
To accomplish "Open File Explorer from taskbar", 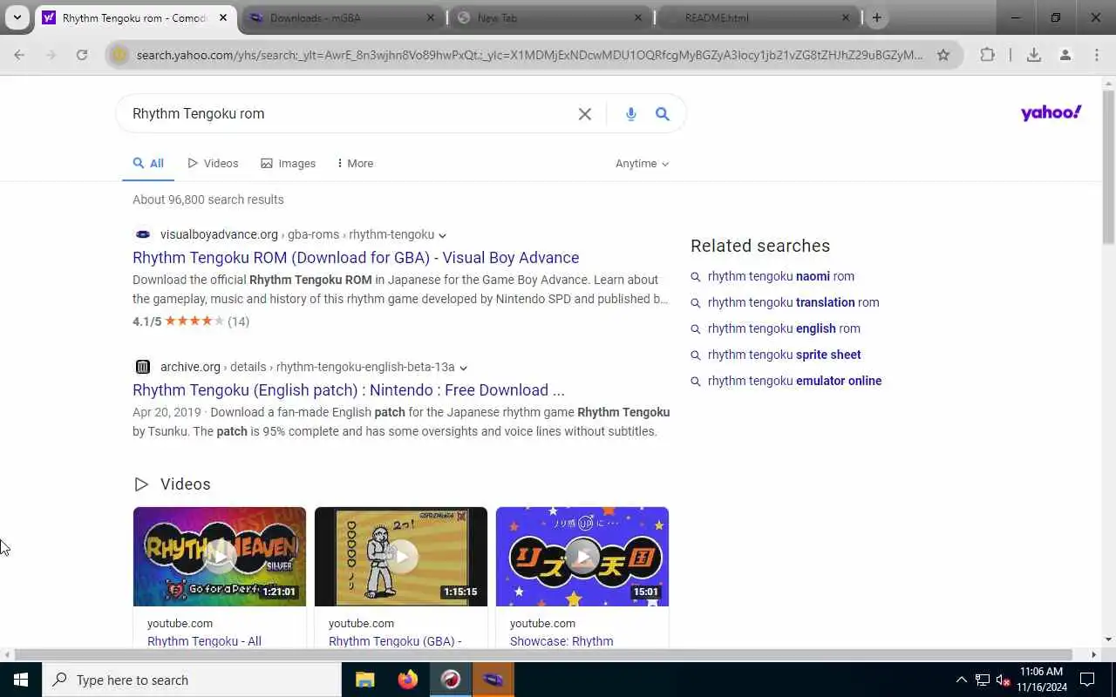I will 365,680.
